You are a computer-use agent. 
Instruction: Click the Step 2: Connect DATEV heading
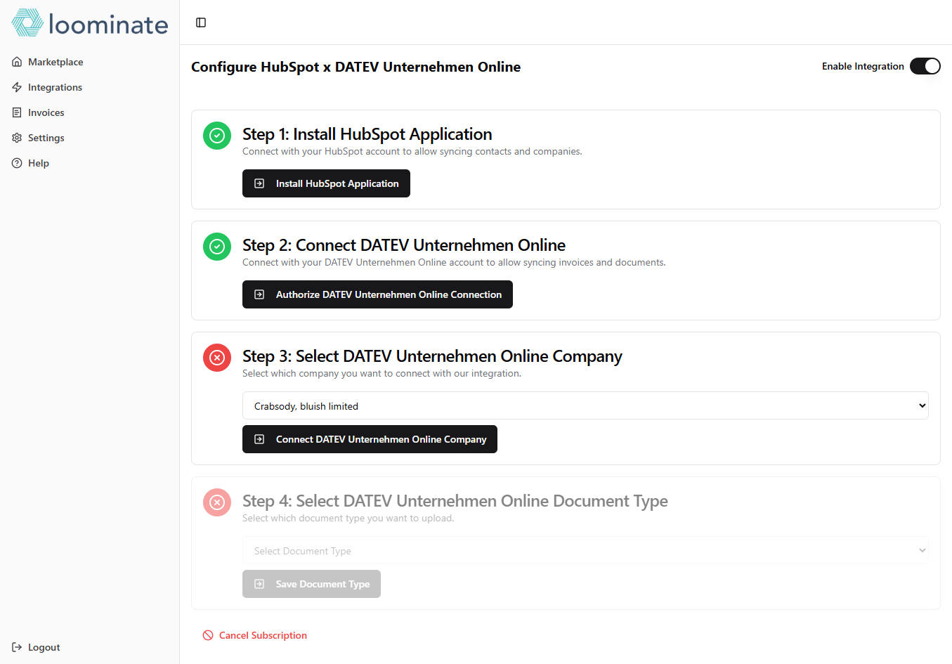[404, 245]
